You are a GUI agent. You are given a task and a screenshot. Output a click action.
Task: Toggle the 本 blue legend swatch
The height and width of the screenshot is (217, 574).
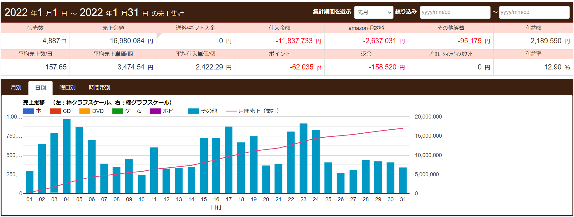tap(28, 111)
